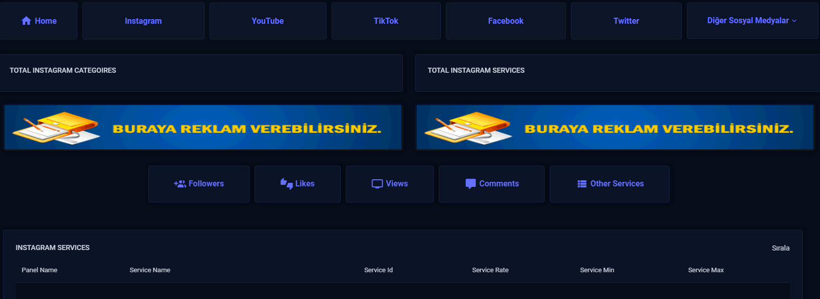820x299 pixels.
Task: Click the Service Id column header
Action: [379, 270]
